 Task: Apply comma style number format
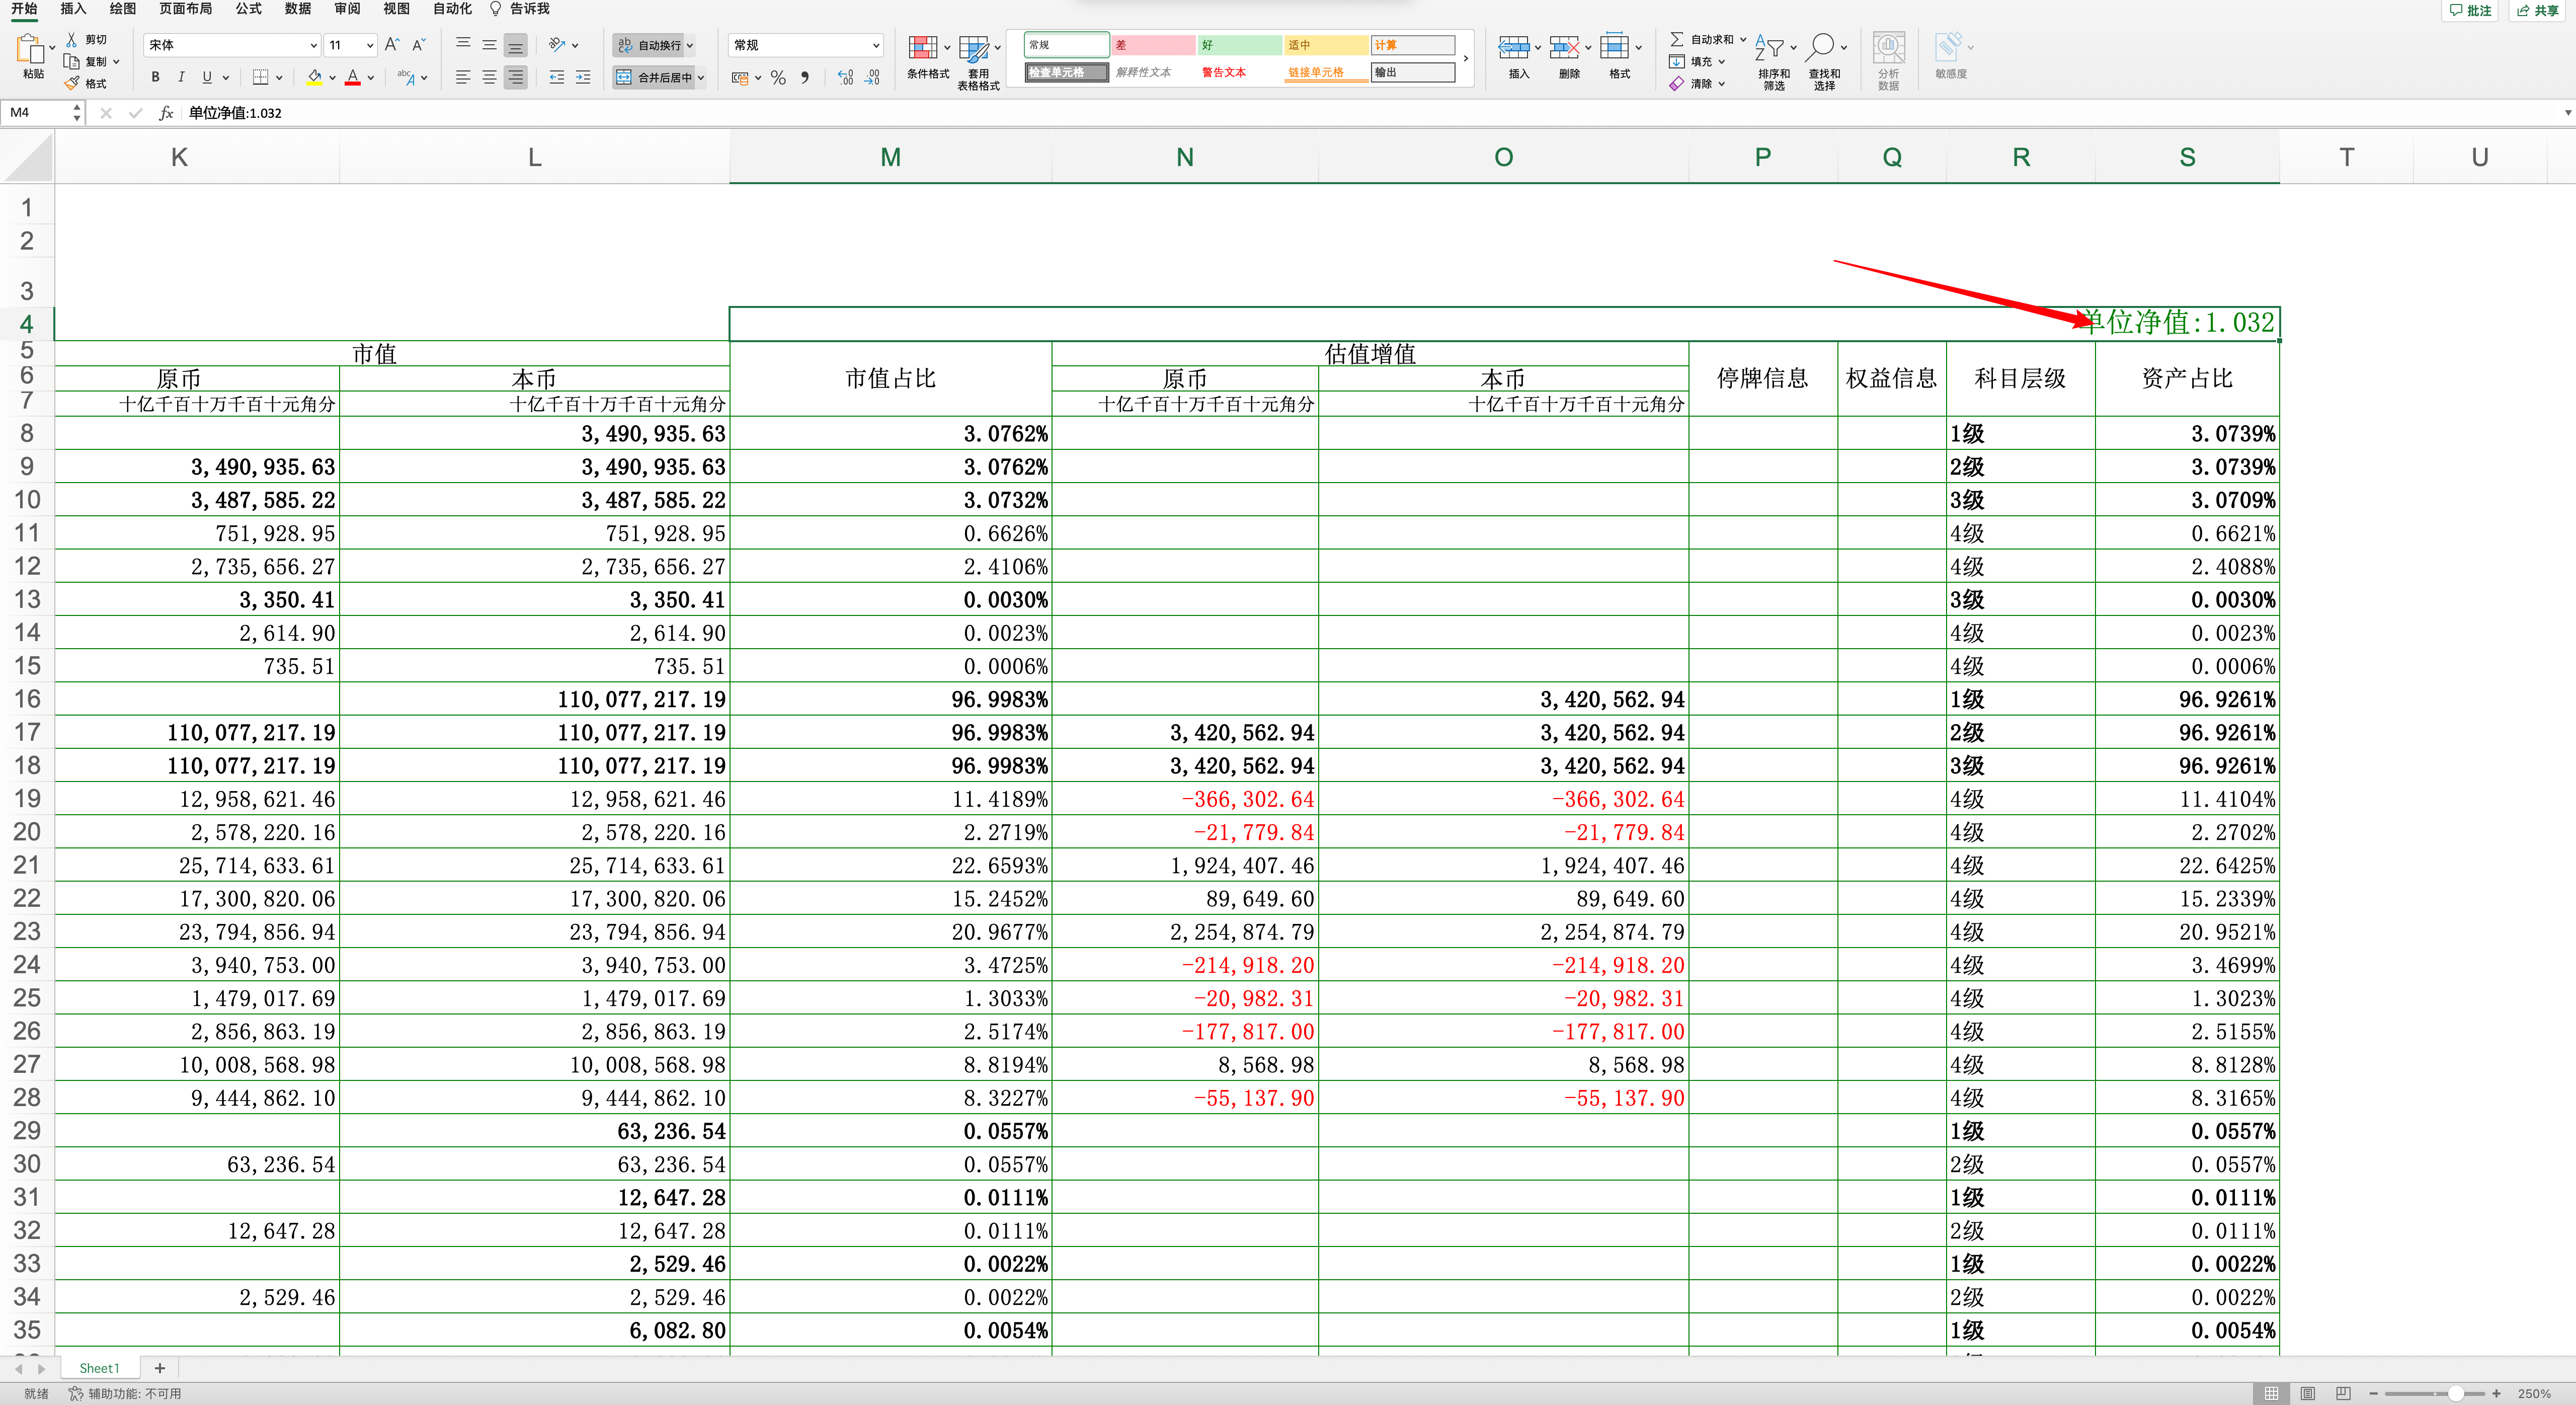[x=805, y=77]
